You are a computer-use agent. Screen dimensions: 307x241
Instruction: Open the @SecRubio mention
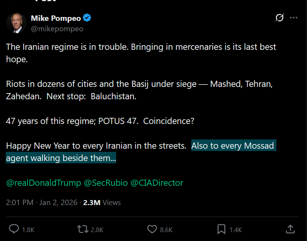(106, 183)
